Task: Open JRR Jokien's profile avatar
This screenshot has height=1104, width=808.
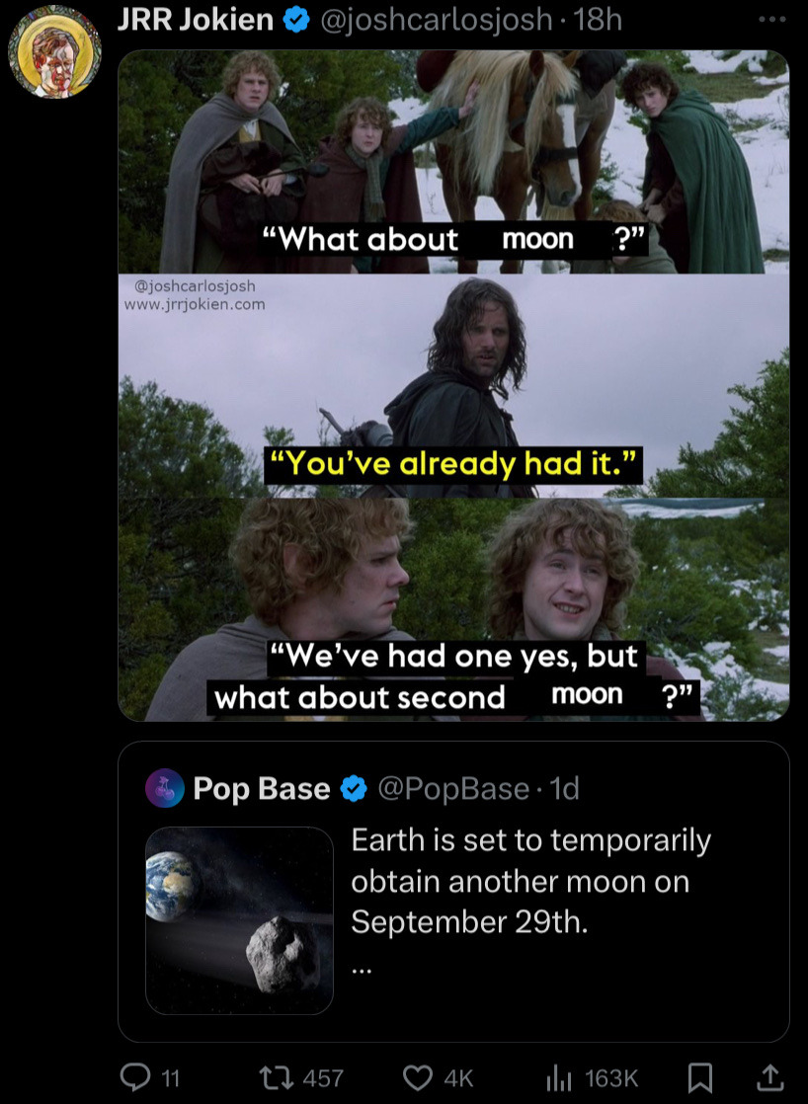Action: (54, 50)
